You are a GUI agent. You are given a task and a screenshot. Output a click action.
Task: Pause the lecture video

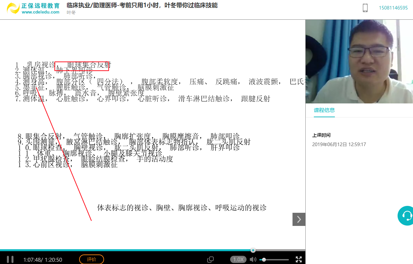pos(10,259)
